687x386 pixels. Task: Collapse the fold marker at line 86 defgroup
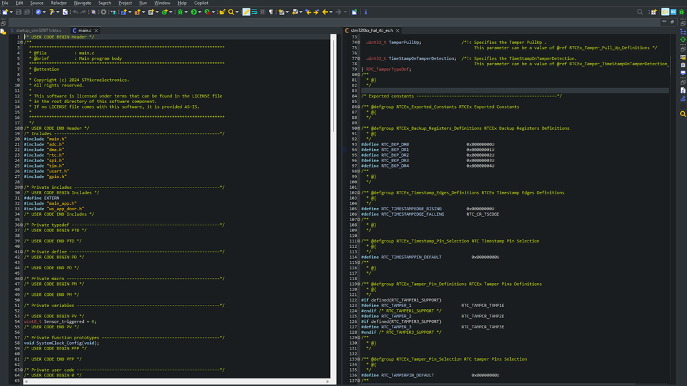click(358, 107)
